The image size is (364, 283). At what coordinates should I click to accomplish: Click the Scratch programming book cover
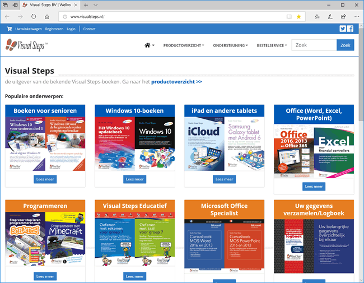25,239
